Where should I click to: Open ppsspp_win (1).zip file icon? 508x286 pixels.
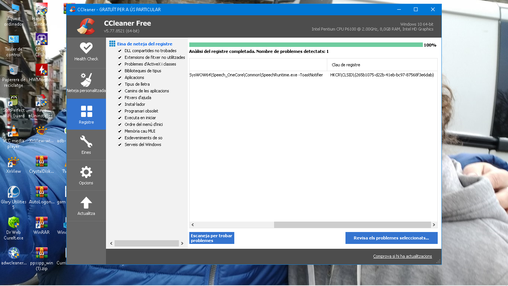point(41,260)
